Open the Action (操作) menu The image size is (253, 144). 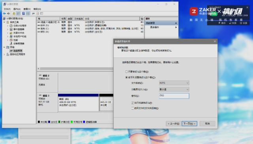coord(17,9)
